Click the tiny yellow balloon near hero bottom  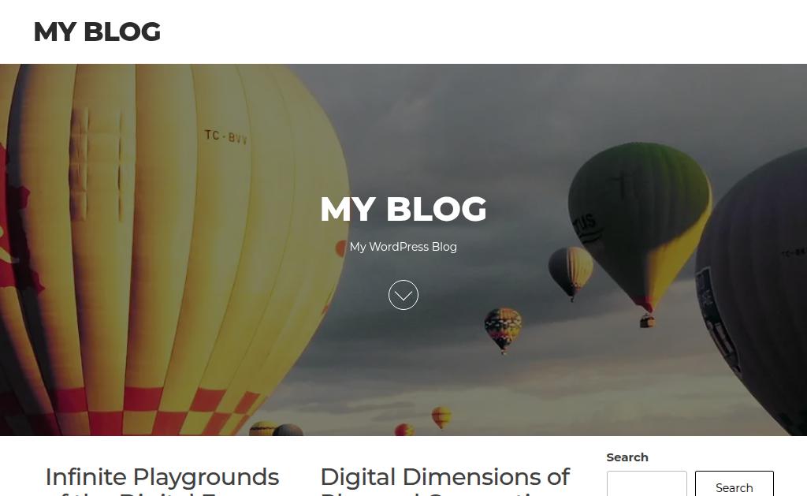click(x=441, y=416)
